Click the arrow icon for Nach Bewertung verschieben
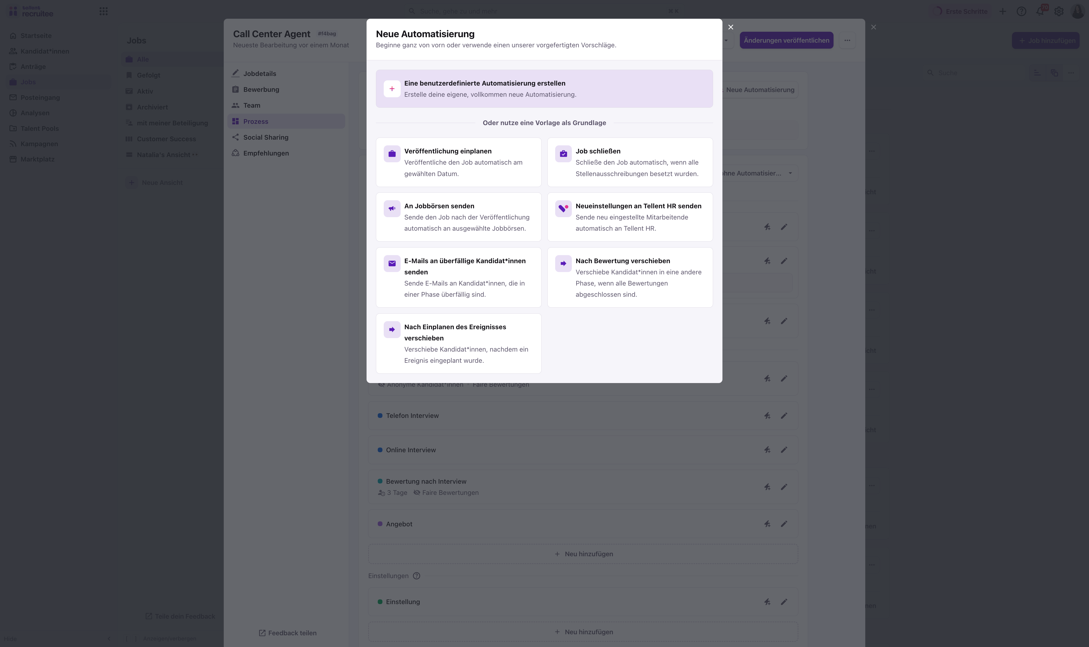Image resolution: width=1089 pixels, height=647 pixels. 563,263
